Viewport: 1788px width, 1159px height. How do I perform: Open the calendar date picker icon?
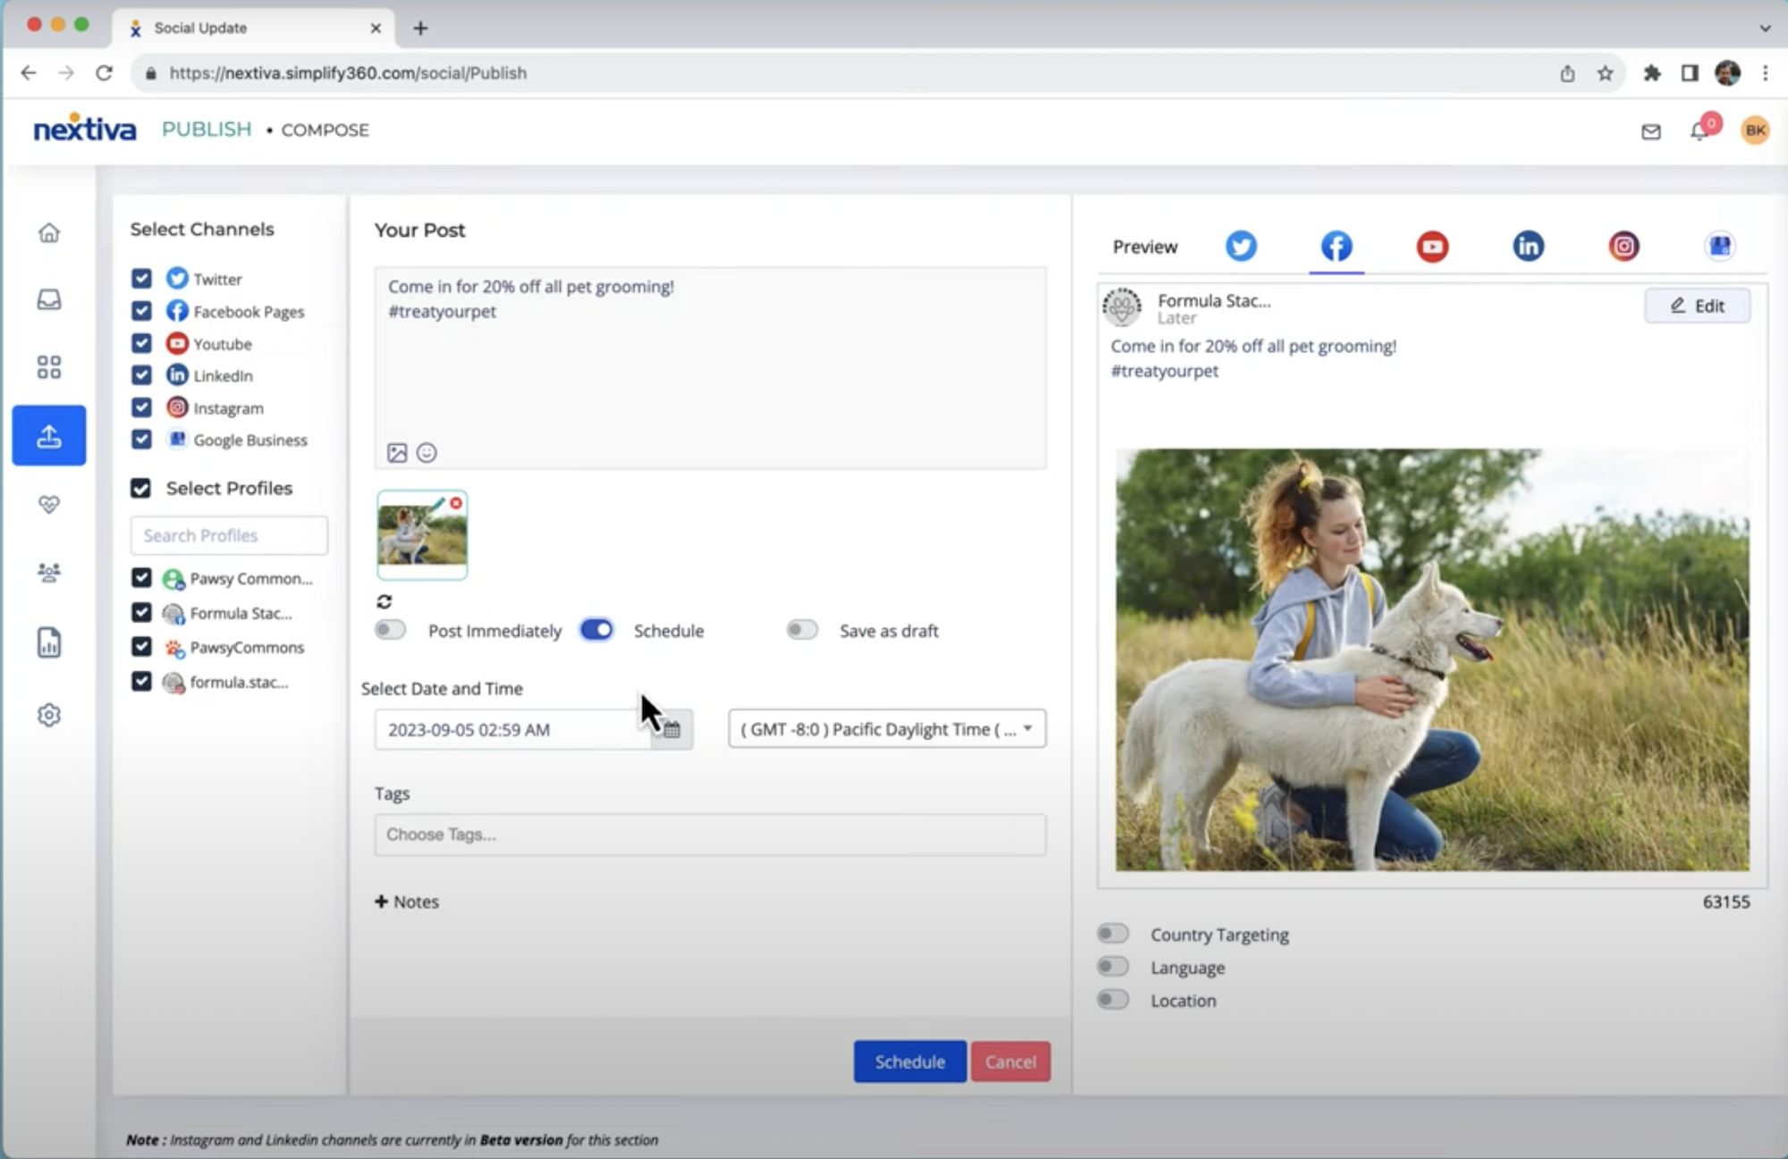coord(672,730)
